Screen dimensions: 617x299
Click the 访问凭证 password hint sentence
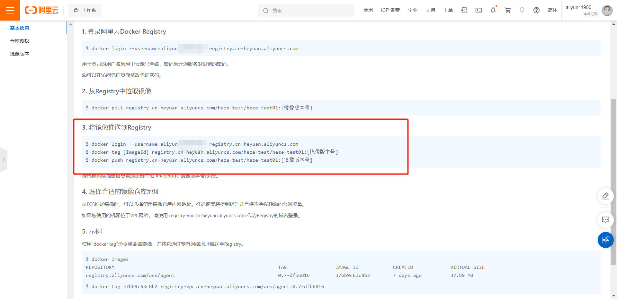122,75
